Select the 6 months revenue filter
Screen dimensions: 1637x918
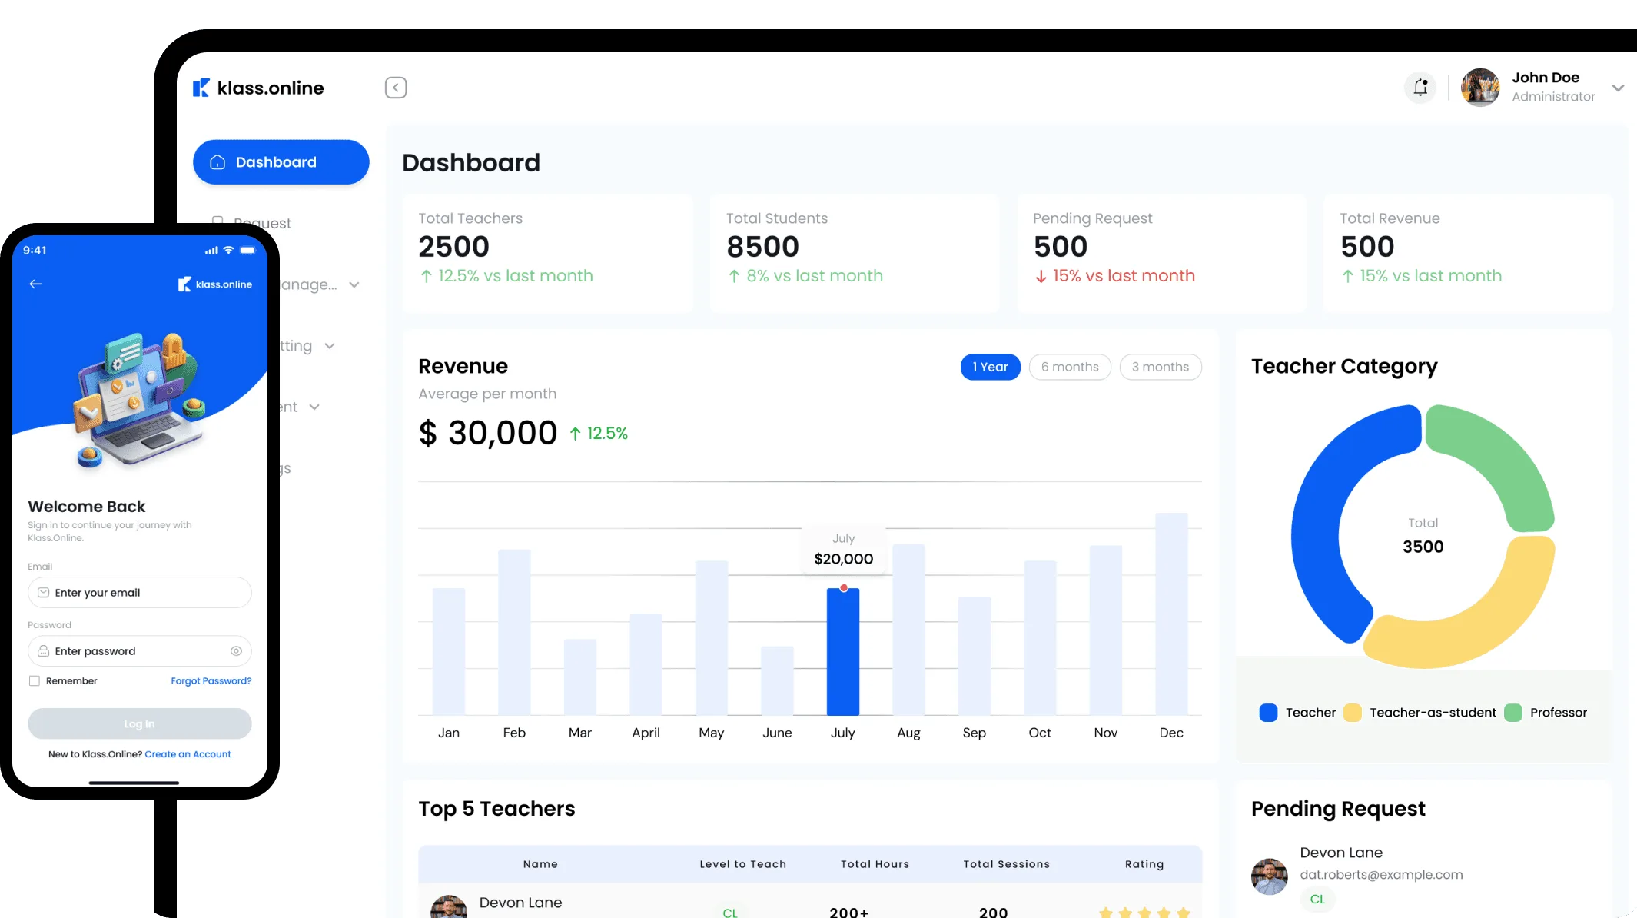coord(1070,367)
